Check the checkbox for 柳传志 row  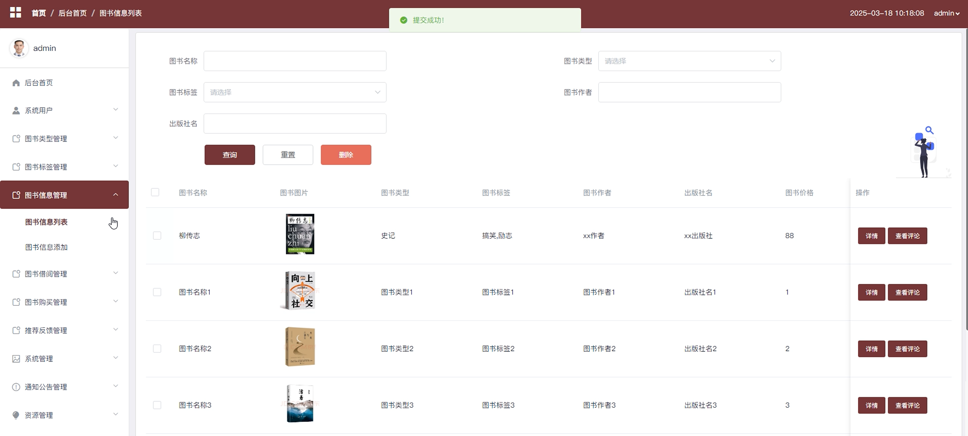157,236
